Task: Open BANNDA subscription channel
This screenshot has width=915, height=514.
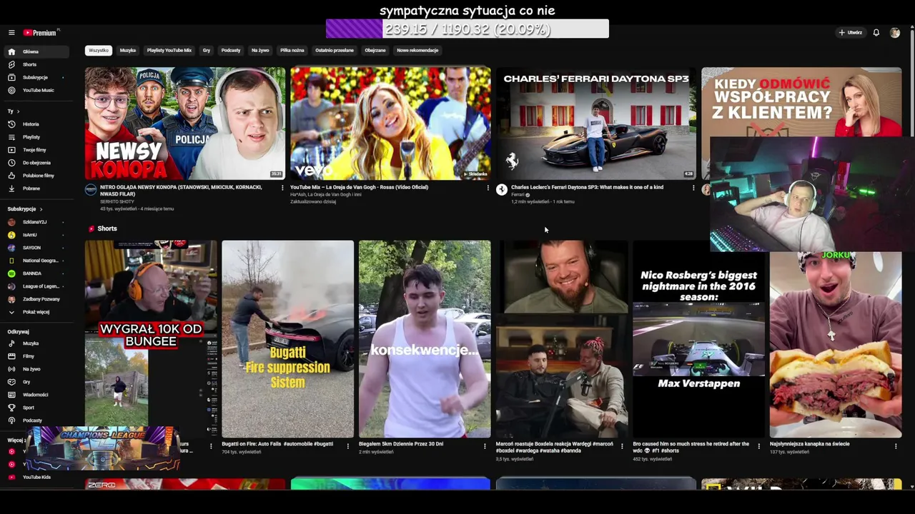Action: (36, 273)
